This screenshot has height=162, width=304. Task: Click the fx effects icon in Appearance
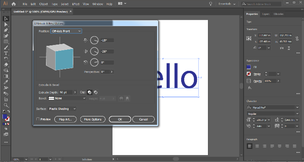pyautogui.click(x=250, y=87)
